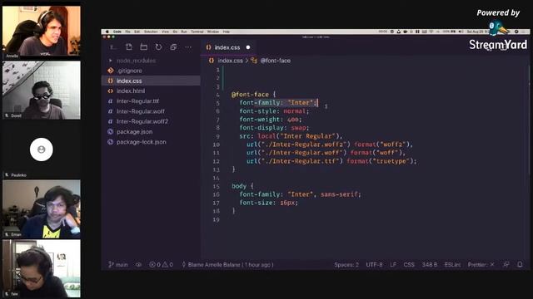Click the feedback icon left of the bell
This screenshot has height=299, width=533.
(506, 264)
